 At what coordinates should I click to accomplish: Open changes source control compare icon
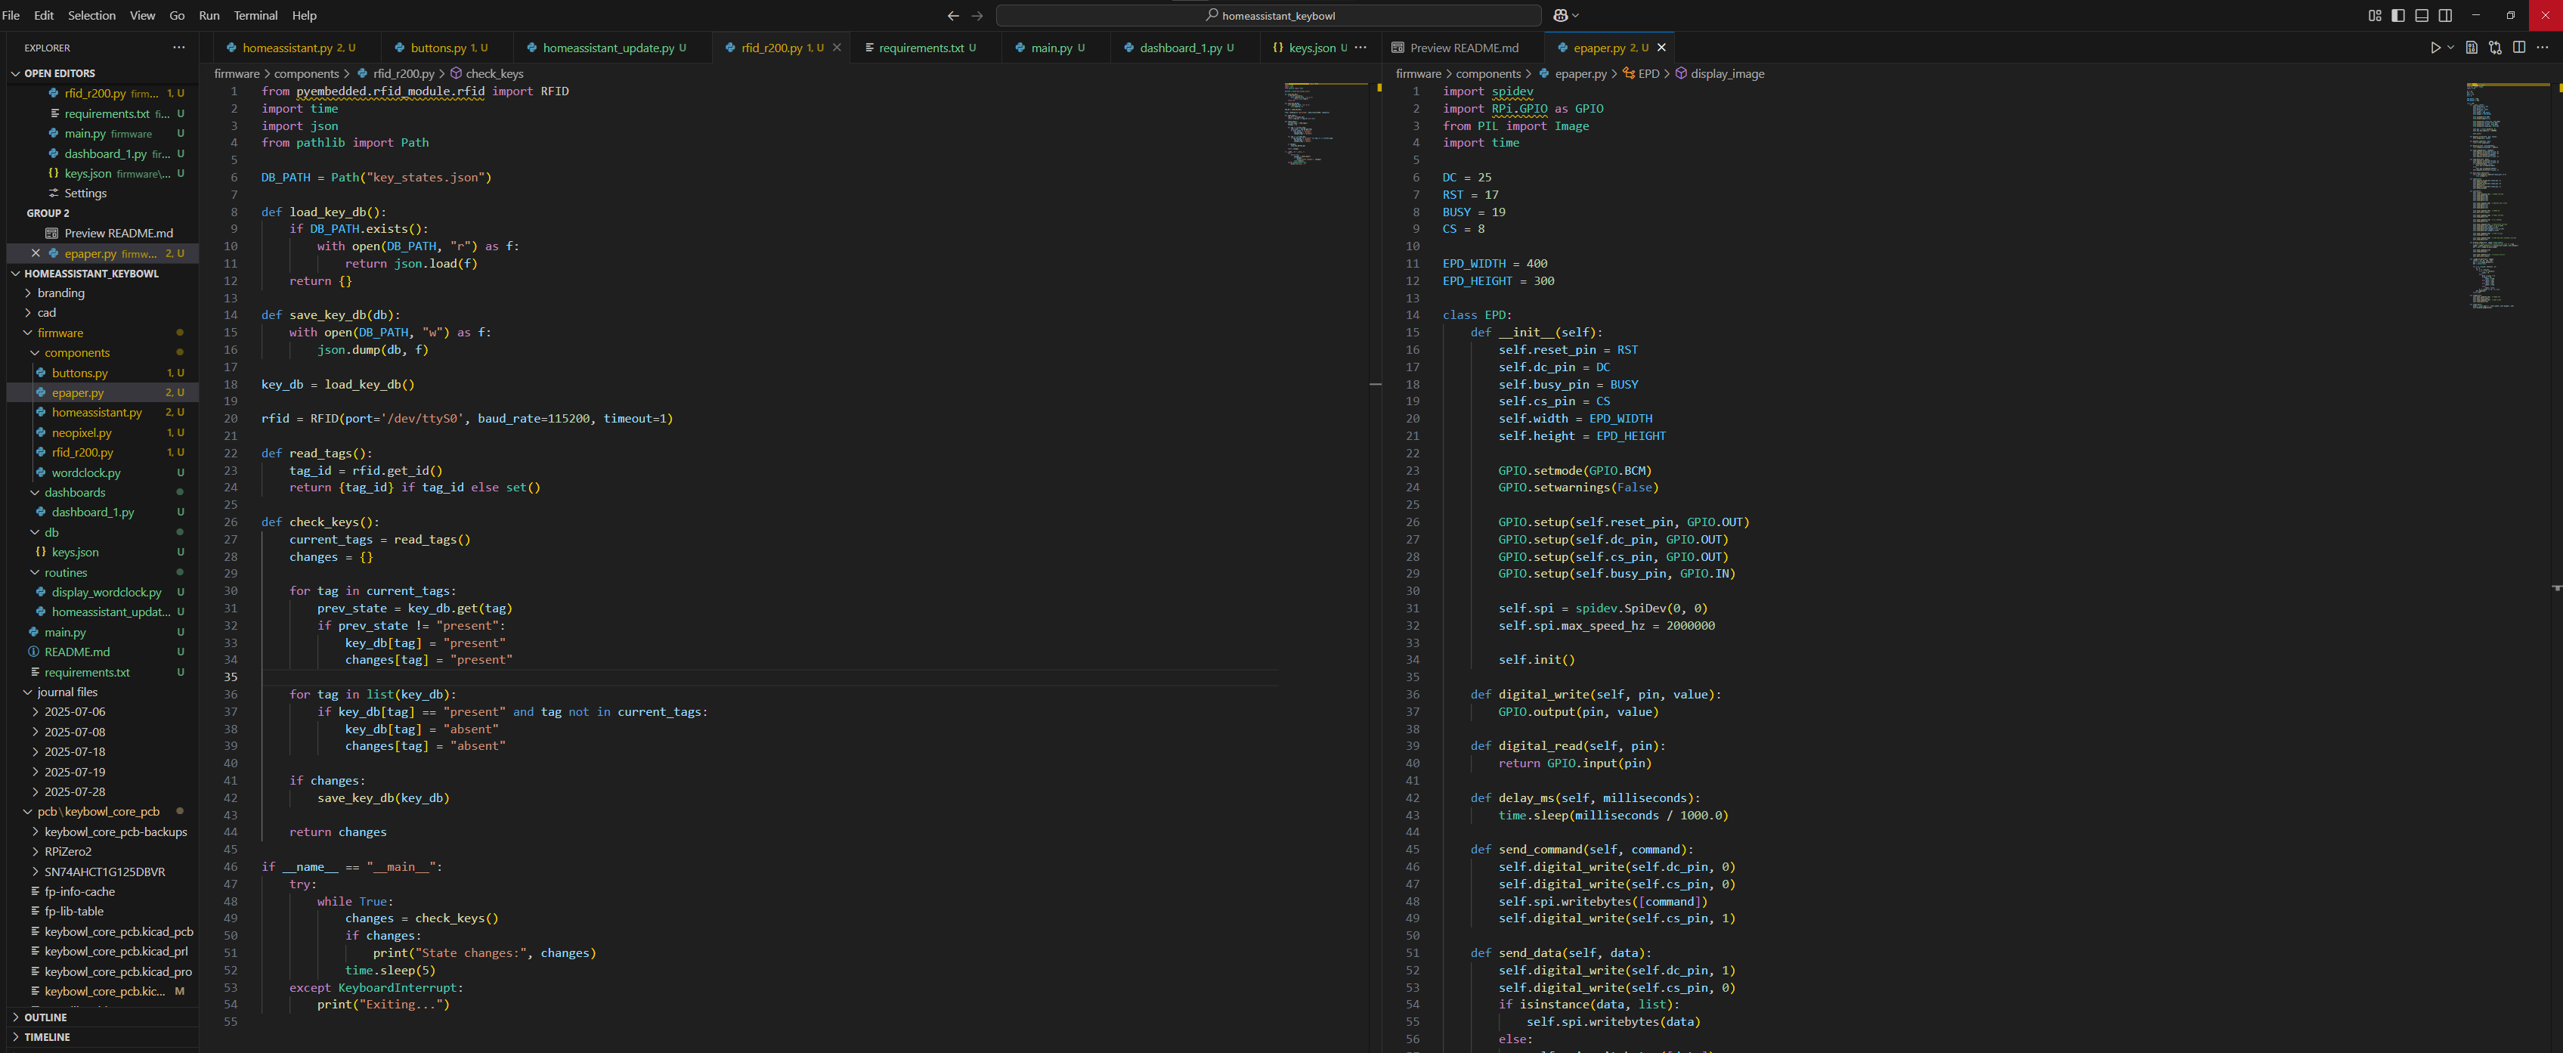(2495, 48)
